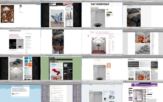
Task: Open the purple geometric thumbnail in sidebar
Action: coord(112,92)
